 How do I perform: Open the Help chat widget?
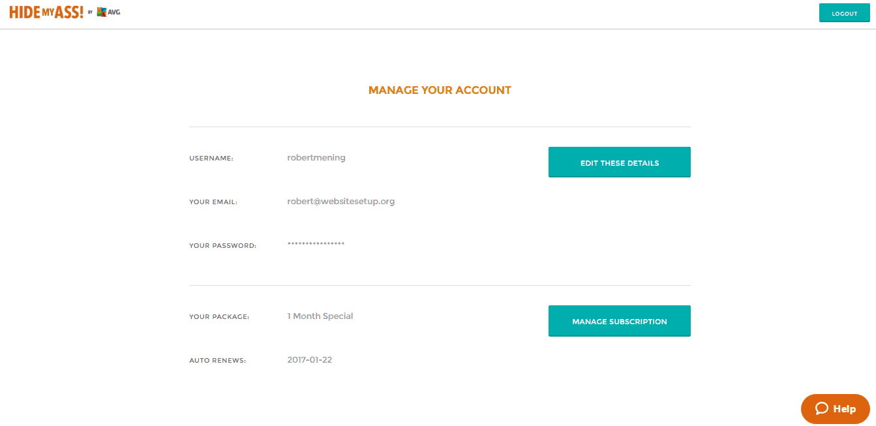pos(836,409)
